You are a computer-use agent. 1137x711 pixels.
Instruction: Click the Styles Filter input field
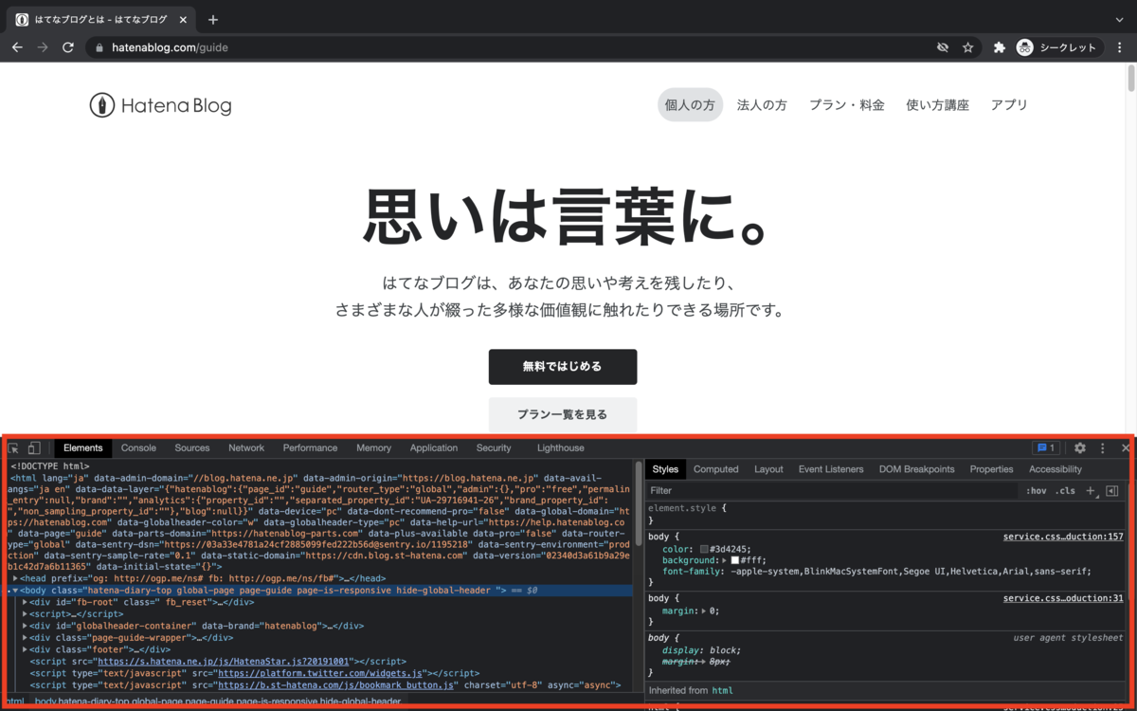pos(832,491)
